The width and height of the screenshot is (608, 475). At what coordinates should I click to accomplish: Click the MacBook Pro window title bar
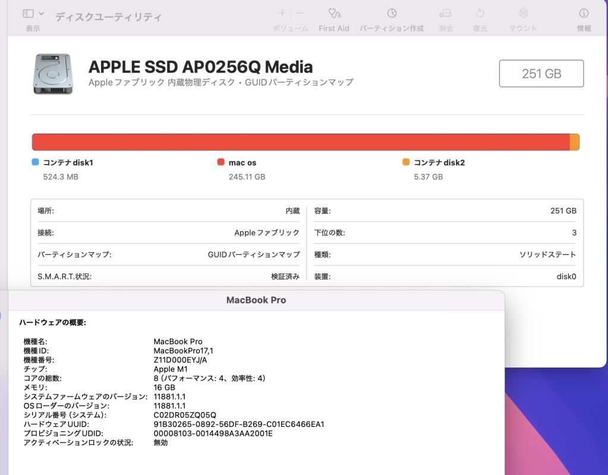(x=256, y=300)
